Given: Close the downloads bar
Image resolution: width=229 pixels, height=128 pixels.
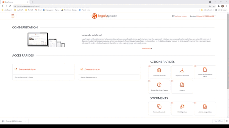Looking at the screenshot, I should (x=227, y=121).
